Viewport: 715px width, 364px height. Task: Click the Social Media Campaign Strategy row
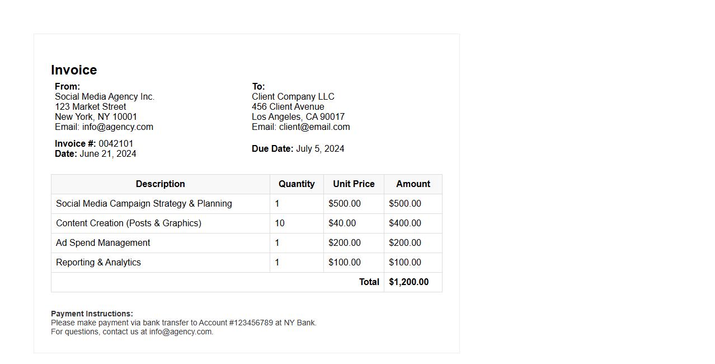pos(144,204)
